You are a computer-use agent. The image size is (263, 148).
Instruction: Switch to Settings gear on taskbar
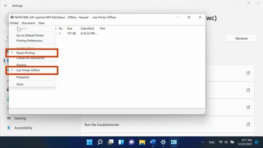pyautogui.click(x=163, y=142)
